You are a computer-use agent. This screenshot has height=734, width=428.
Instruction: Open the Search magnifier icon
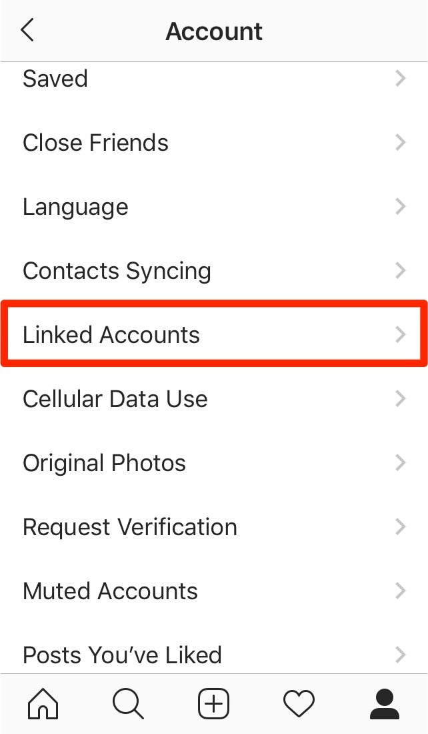pos(128,703)
